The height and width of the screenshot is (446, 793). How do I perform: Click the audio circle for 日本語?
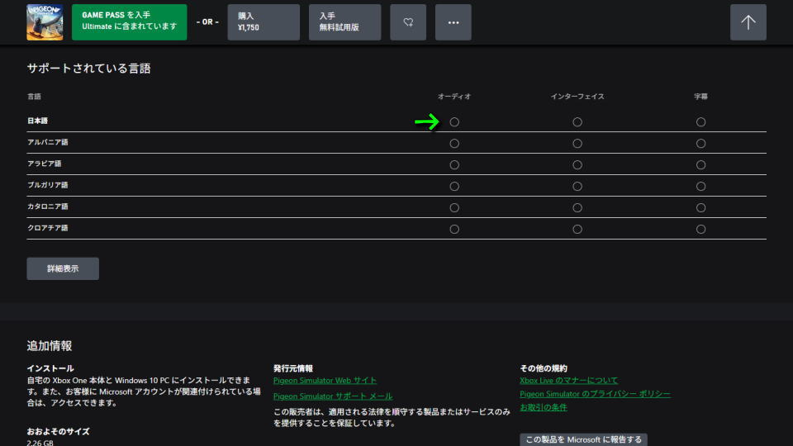[454, 122]
